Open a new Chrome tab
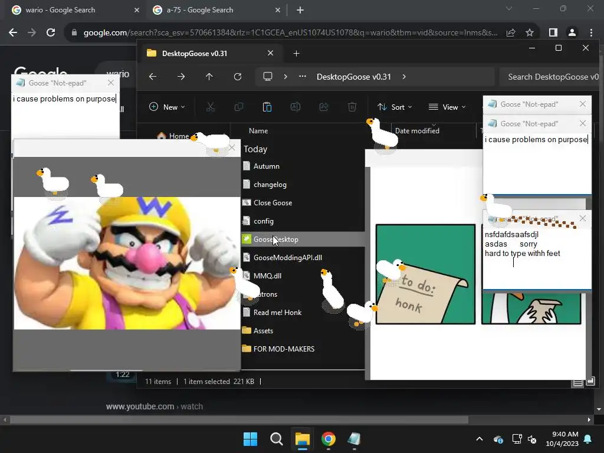This screenshot has width=604, height=453. 300,10
